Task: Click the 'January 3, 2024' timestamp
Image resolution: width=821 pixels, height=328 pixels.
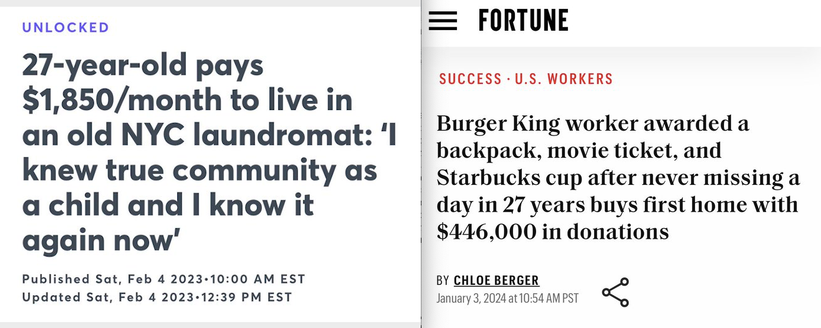Action: point(507,298)
